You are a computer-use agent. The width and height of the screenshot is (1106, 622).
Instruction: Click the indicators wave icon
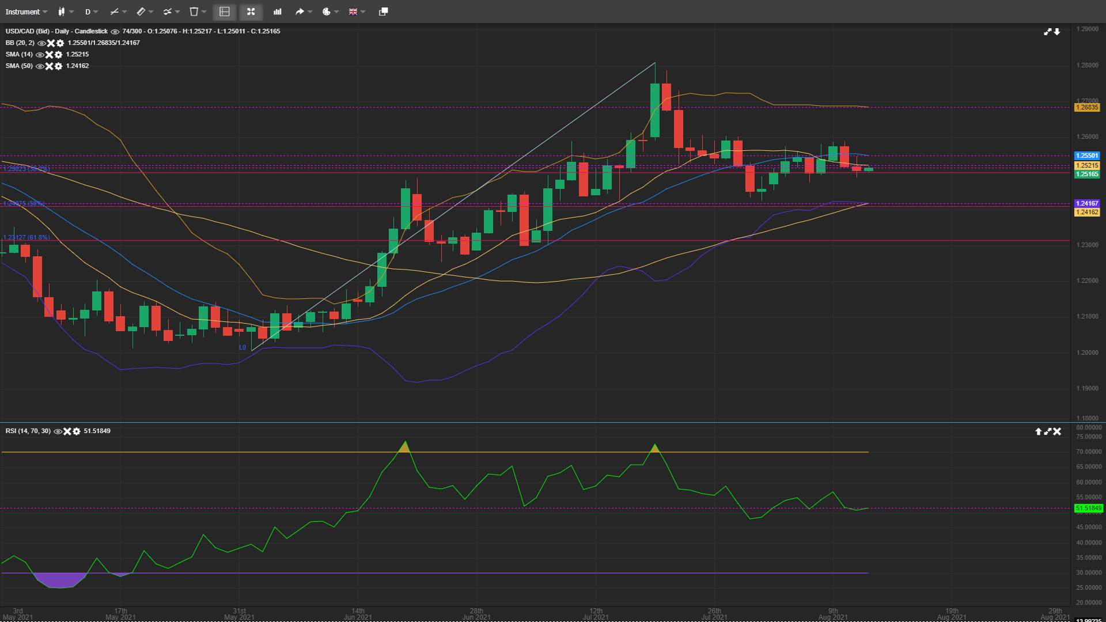167,12
